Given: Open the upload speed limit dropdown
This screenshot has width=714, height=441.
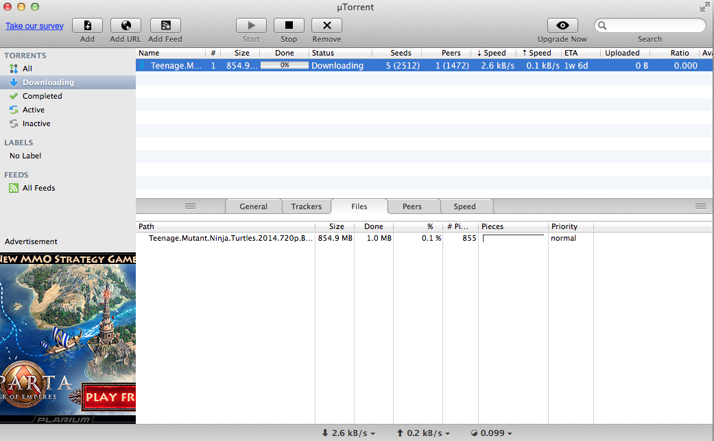Looking at the screenshot, I should point(423,433).
